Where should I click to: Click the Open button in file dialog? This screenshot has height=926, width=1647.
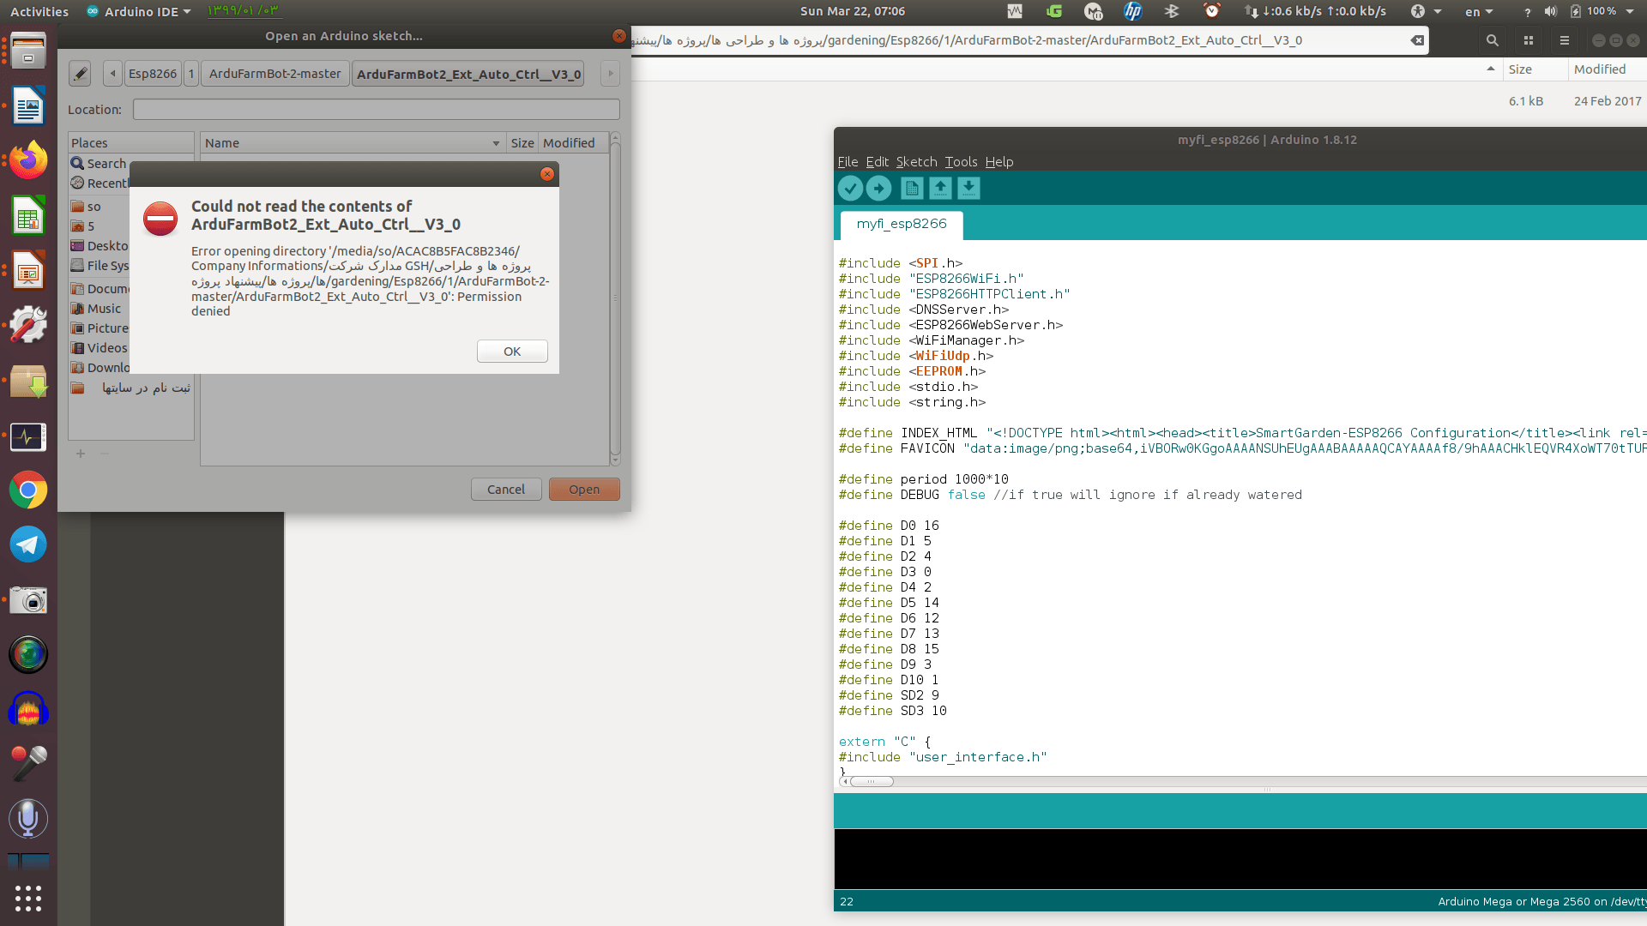click(584, 490)
